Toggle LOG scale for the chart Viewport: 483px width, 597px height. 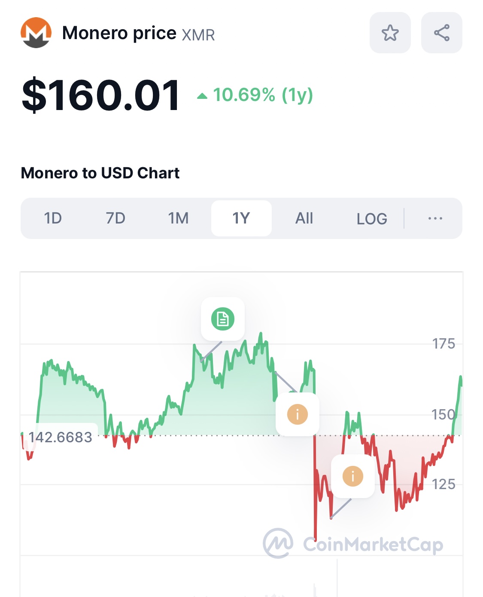tap(372, 218)
